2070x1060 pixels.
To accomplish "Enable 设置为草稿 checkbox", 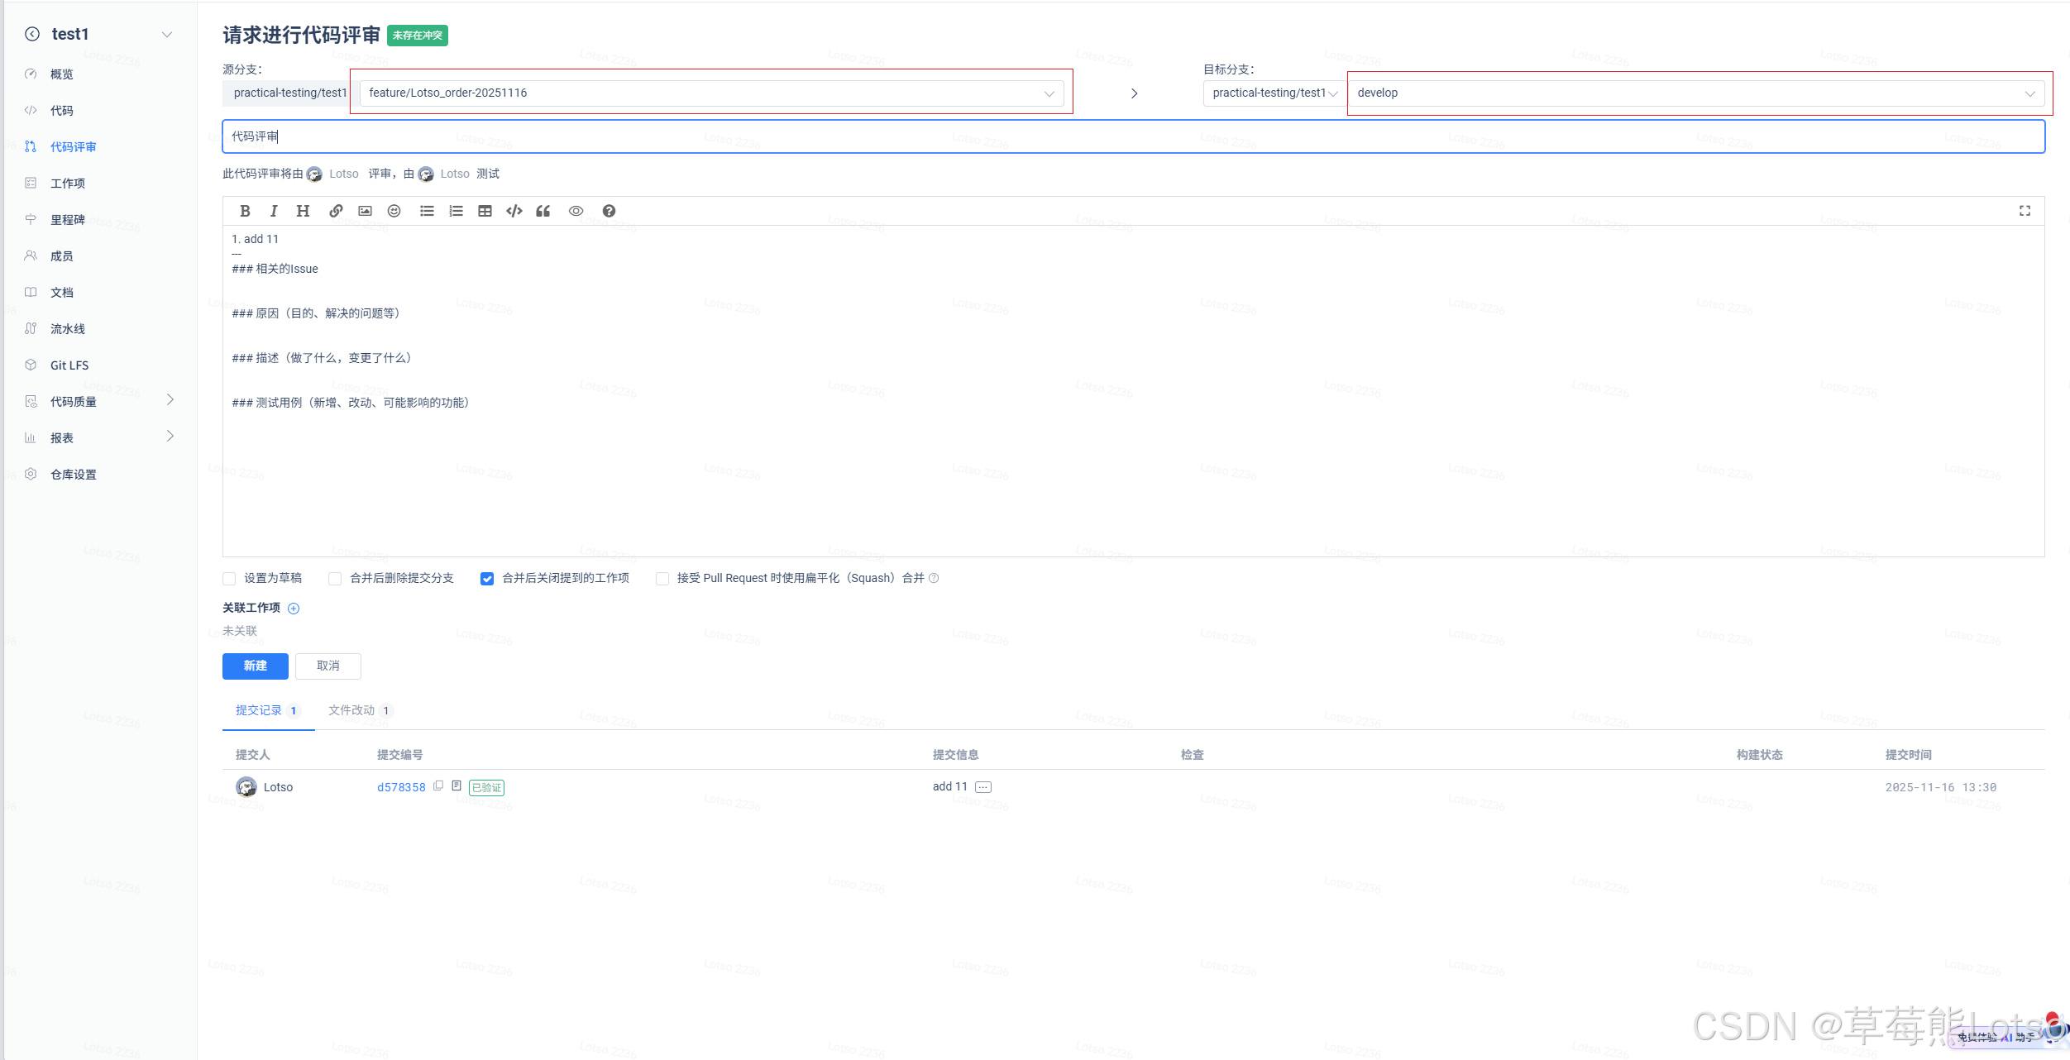I will (230, 579).
